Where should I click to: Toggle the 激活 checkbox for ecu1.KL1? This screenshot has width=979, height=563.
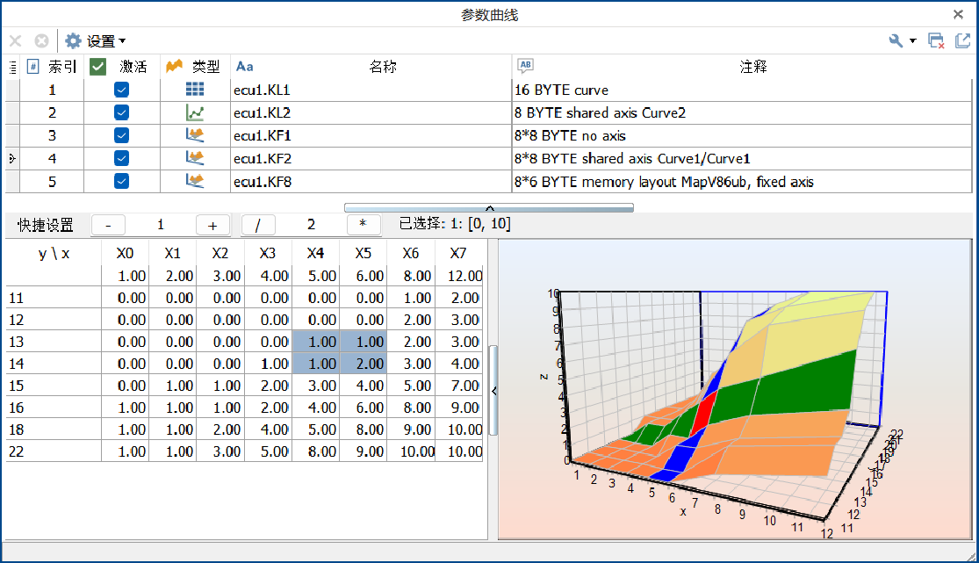[x=121, y=90]
